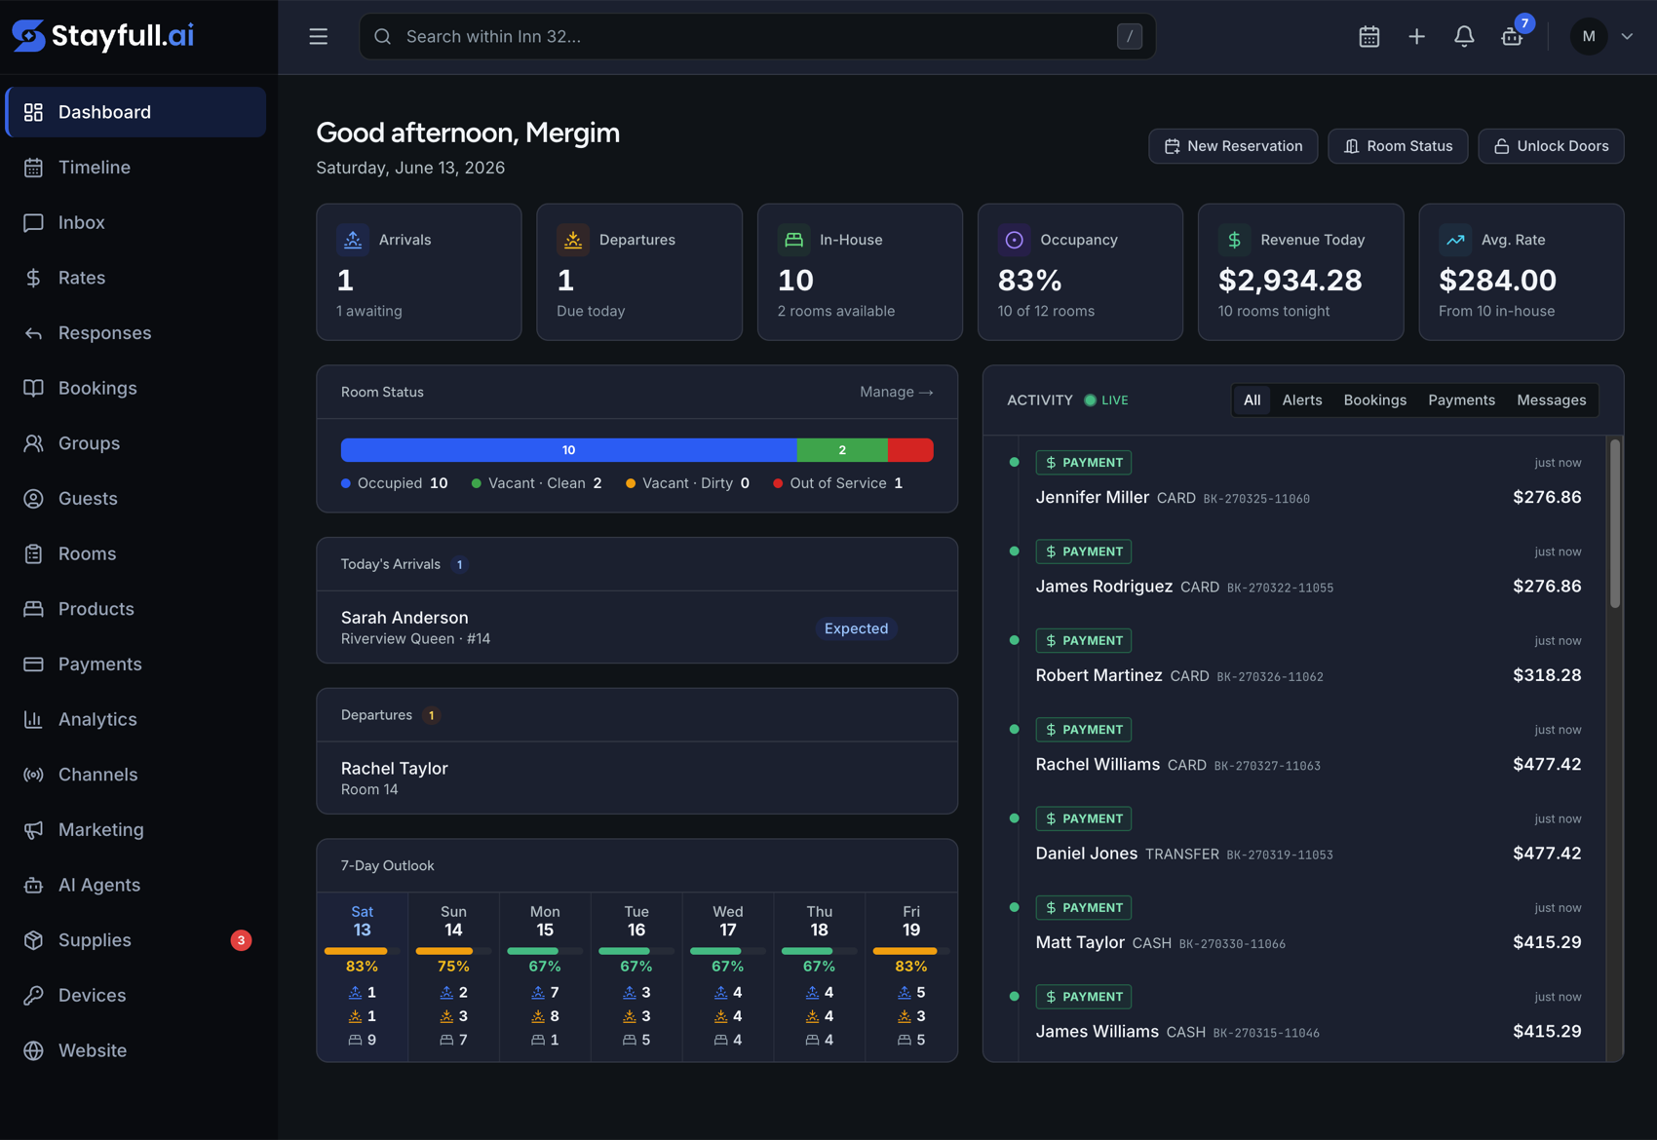Open AI Agents page
The width and height of the screenshot is (1657, 1140).
point(135,885)
